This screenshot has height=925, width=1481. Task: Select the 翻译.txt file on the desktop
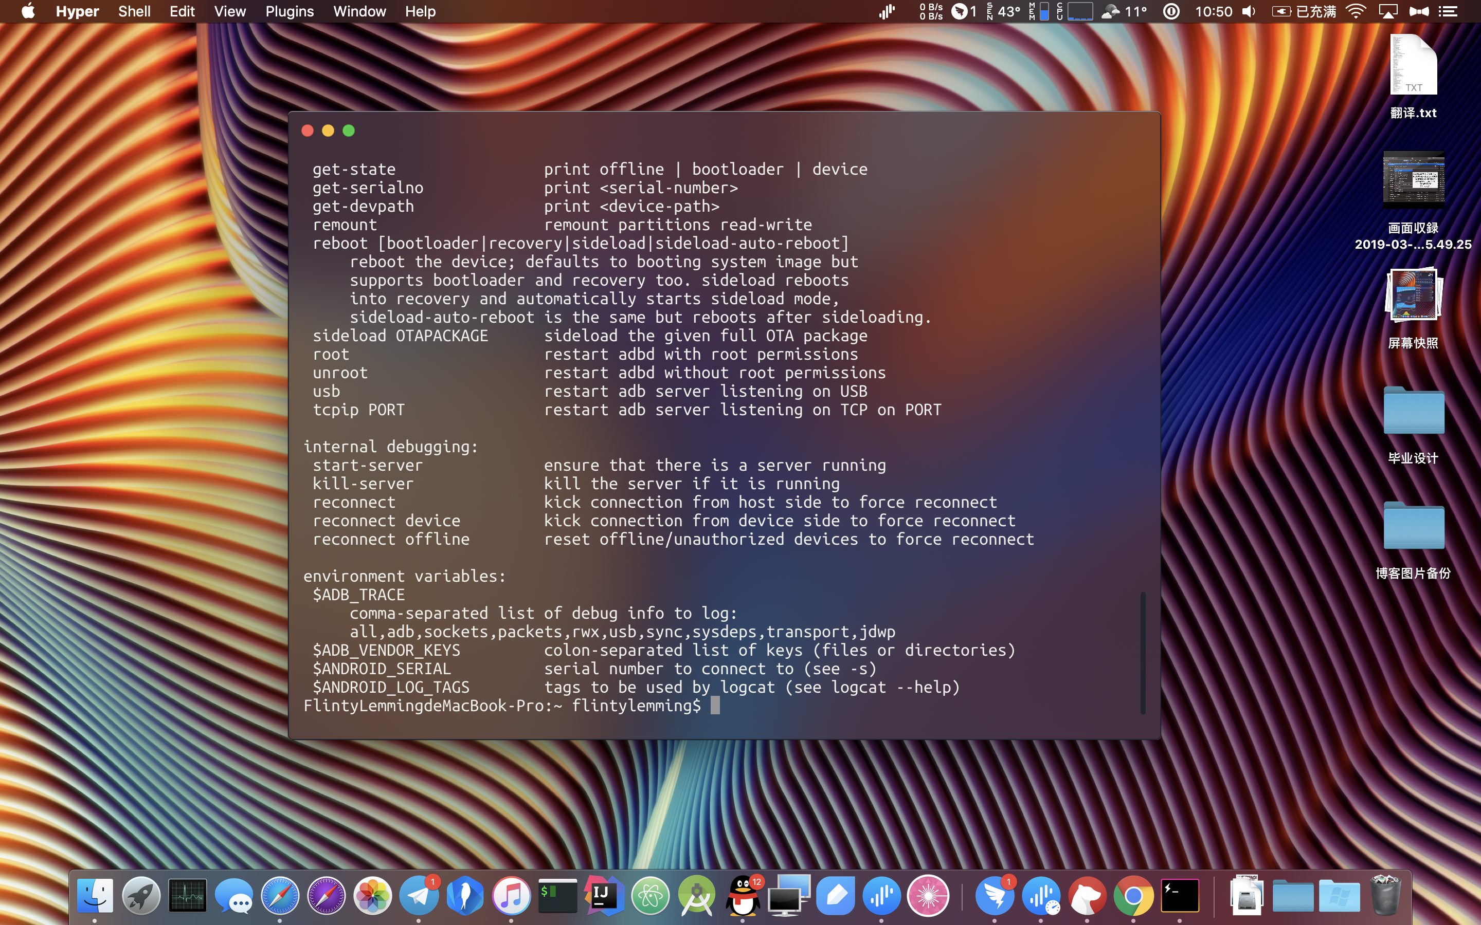click(x=1413, y=66)
